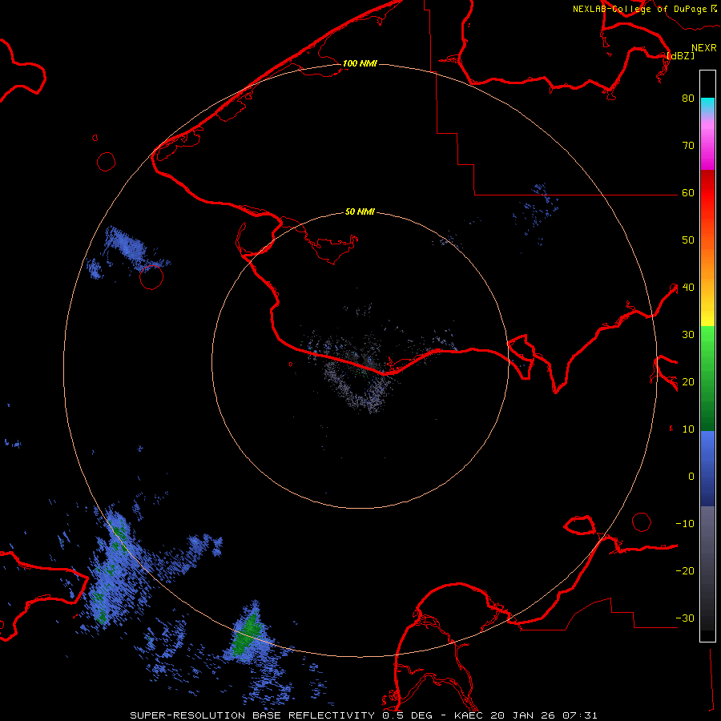Click the -30 value on the dBZ scale

point(685,618)
